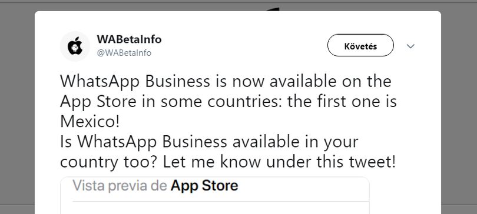This screenshot has height=214, width=477.
Task: Click the Apple logo with Android robot
Action: point(75,46)
